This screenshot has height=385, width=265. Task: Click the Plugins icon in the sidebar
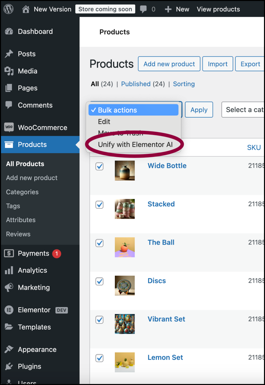tap(9, 366)
